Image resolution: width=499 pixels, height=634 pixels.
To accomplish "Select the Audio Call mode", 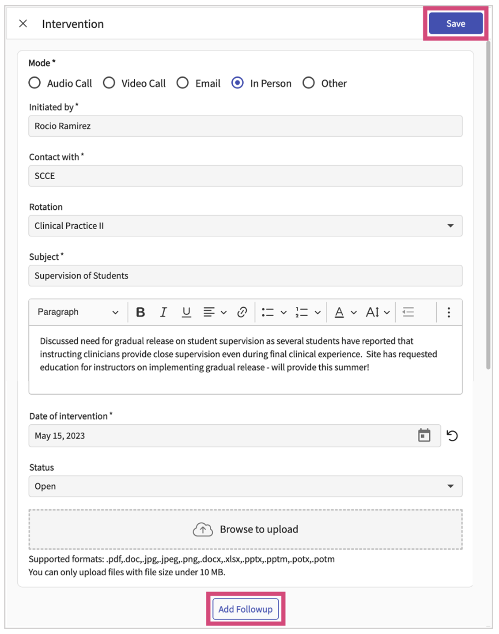I will point(35,83).
